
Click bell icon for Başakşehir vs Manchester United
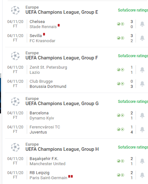coord(142,161)
